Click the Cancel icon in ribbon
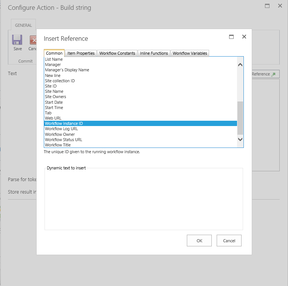 33,40
